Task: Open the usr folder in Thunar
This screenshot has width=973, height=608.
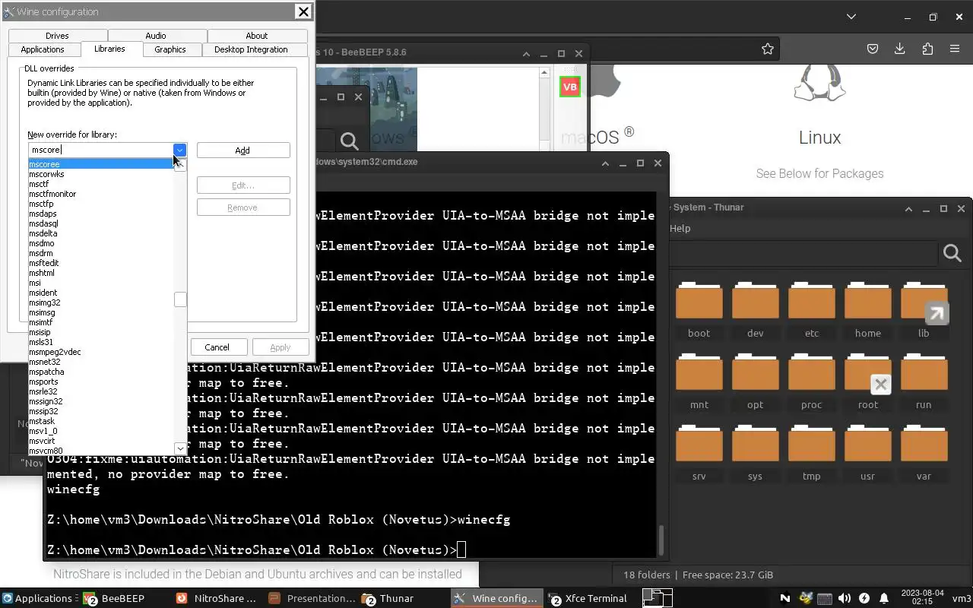Action: 867,453
